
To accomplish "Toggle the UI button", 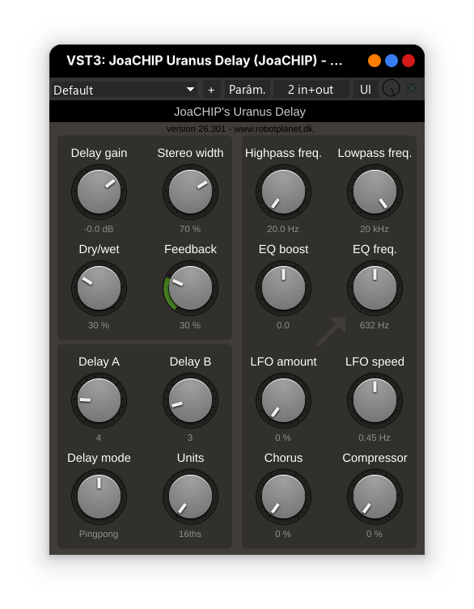I will [366, 90].
